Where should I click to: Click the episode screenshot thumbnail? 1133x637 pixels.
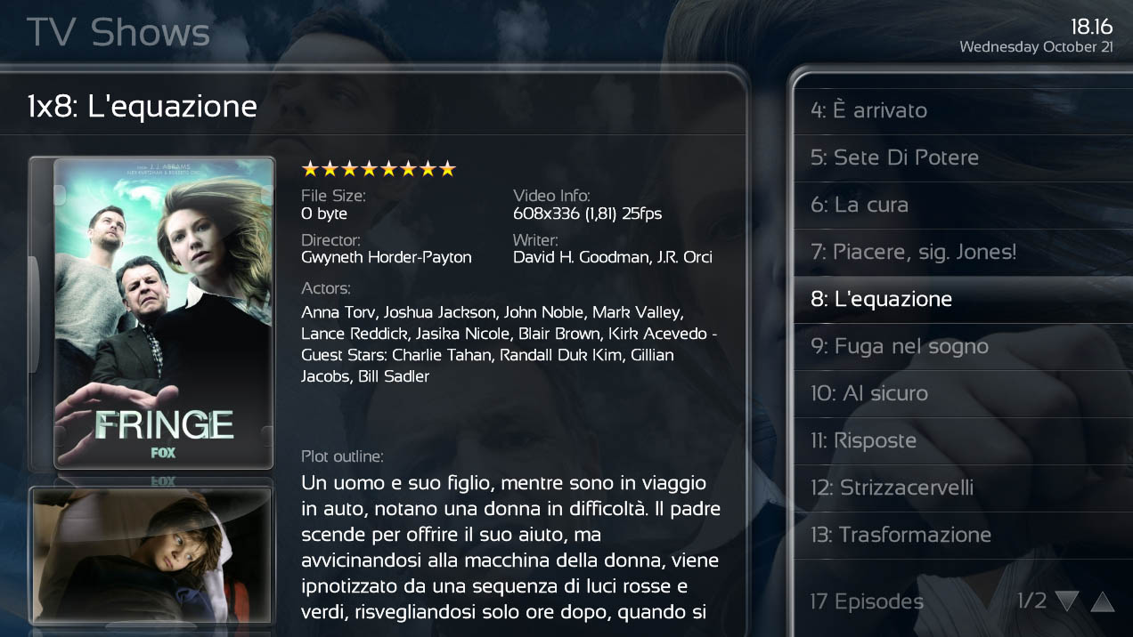[151, 556]
